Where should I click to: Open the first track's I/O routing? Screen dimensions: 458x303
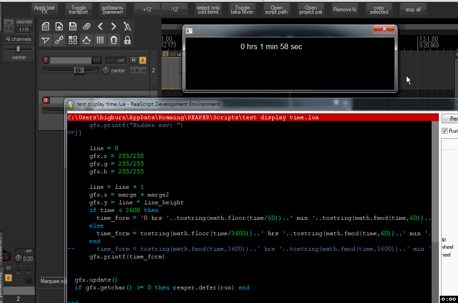97,61
